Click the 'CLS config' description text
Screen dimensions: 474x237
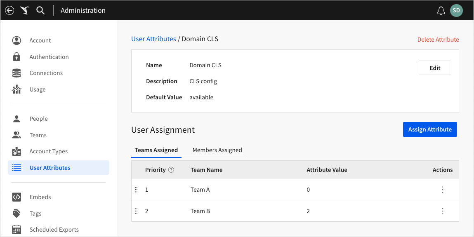(203, 81)
